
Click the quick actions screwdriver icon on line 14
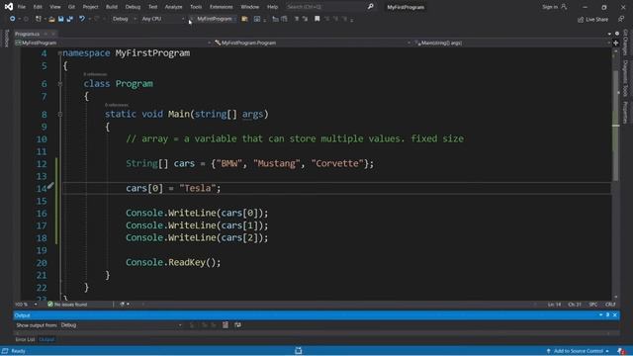tap(50, 186)
